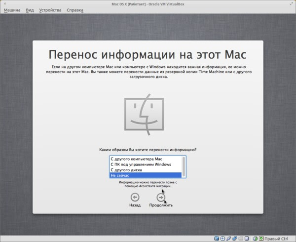Click the Назад label
296x242 pixels.
click(135, 205)
